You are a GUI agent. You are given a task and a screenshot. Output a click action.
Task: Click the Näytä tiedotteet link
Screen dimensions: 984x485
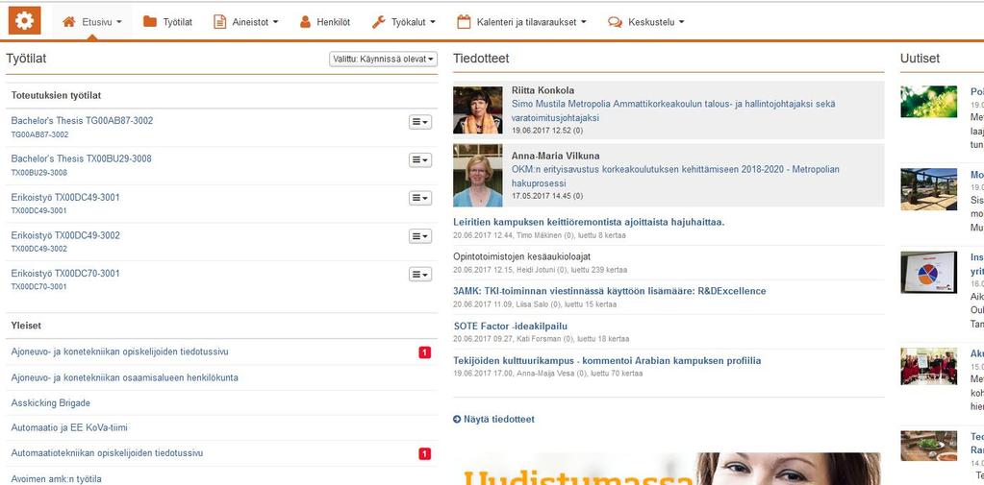[499, 419]
